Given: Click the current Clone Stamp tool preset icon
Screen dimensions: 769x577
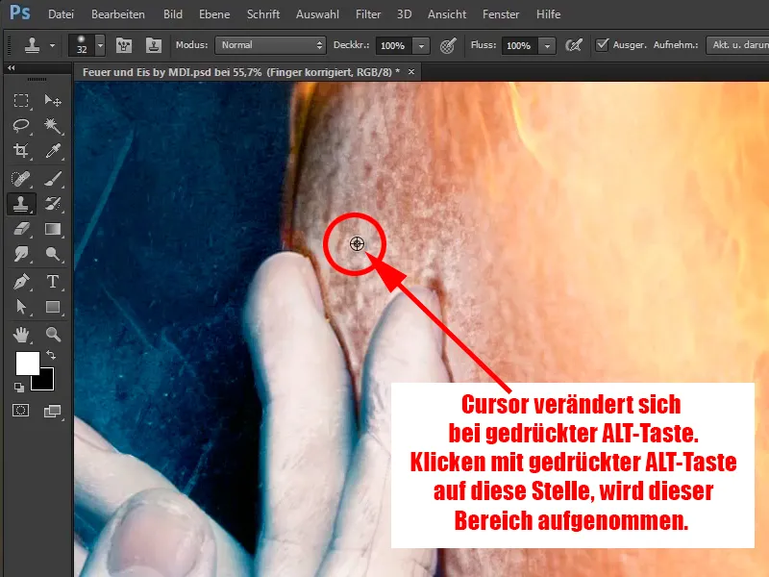Looking at the screenshot, I should coord(33,45).
